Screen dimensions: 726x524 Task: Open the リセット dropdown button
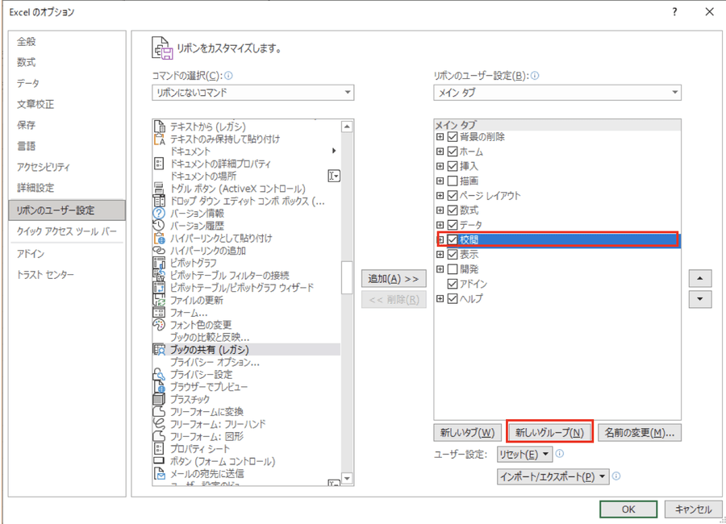click(x=524, y=454)
